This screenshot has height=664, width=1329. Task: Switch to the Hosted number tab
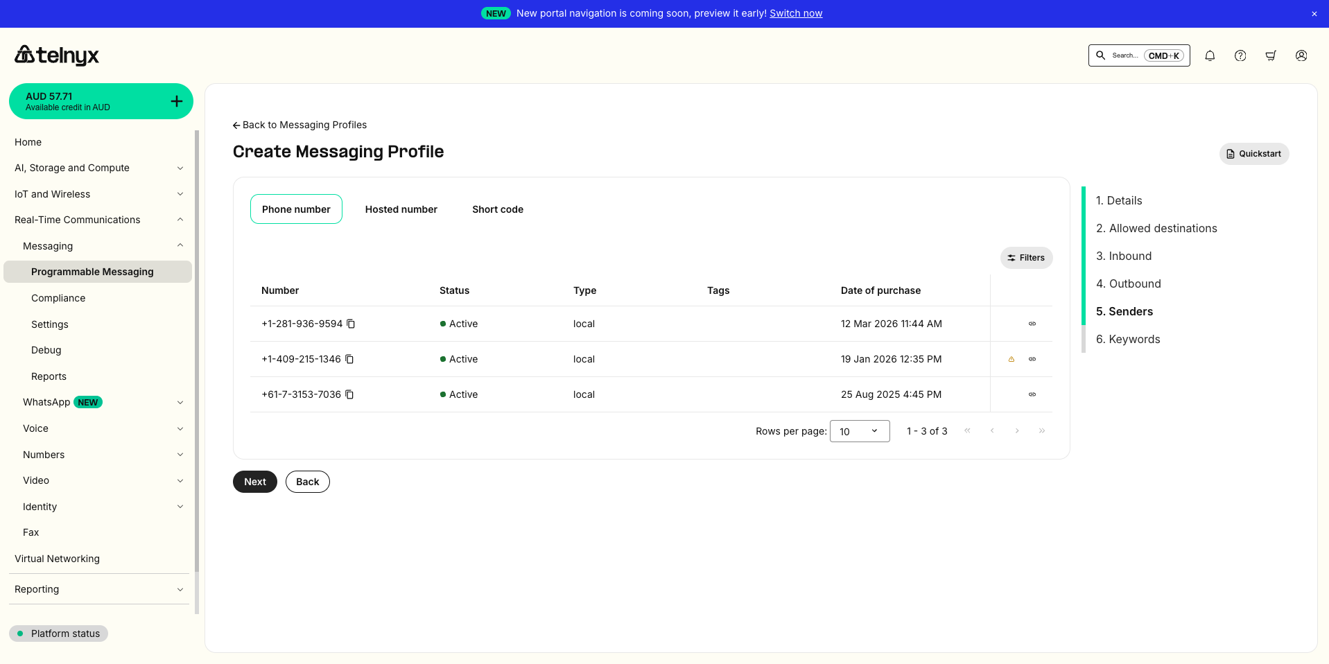point(401,209)
